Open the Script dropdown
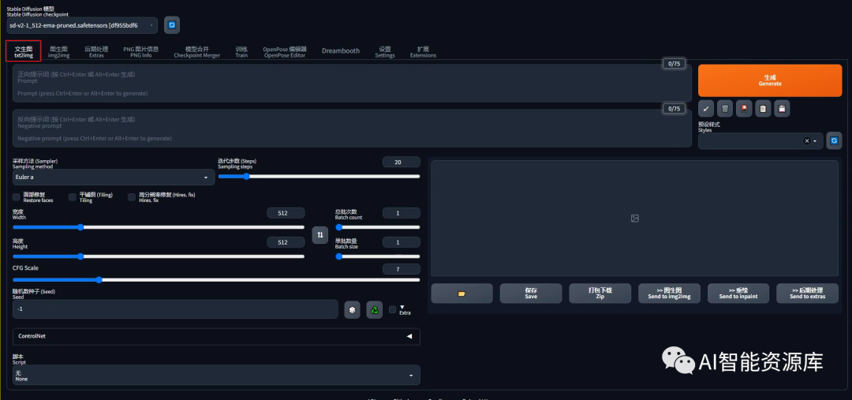852x400 pixels. pyautogui.click(x=216, y=375)
